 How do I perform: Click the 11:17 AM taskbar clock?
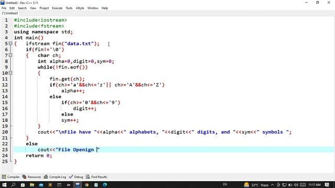315,185
